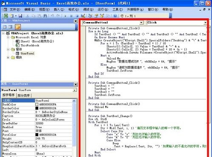Collapse the Microsoft Excel 对象 folder
212x157 pixels.
(x=8, y=37)
